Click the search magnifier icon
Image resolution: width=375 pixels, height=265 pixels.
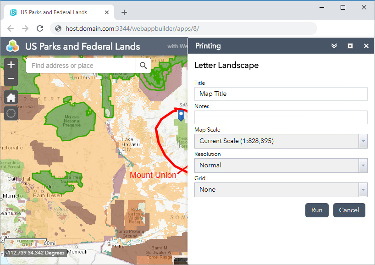[x=143, y=66]
